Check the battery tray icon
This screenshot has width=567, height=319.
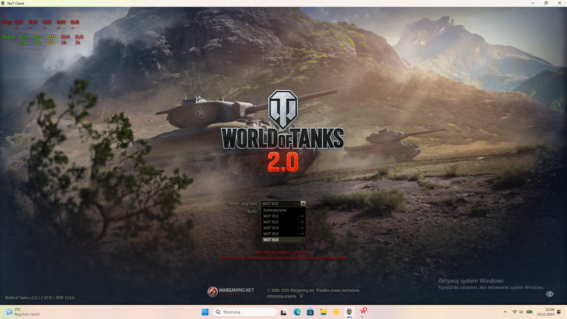529,312
